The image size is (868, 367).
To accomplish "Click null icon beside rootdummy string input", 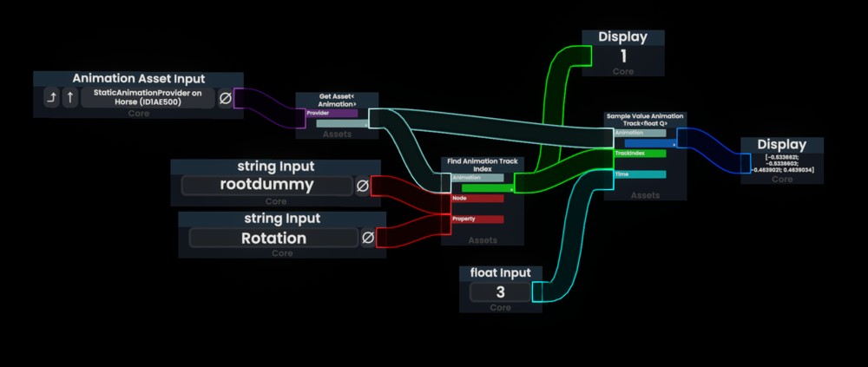I will [364, 185].
